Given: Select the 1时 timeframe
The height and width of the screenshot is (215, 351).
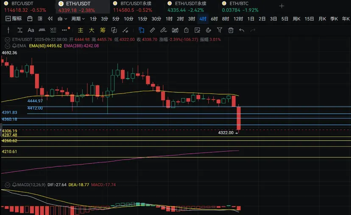Looking at the screenshot, I should click(x=169, y=19).
